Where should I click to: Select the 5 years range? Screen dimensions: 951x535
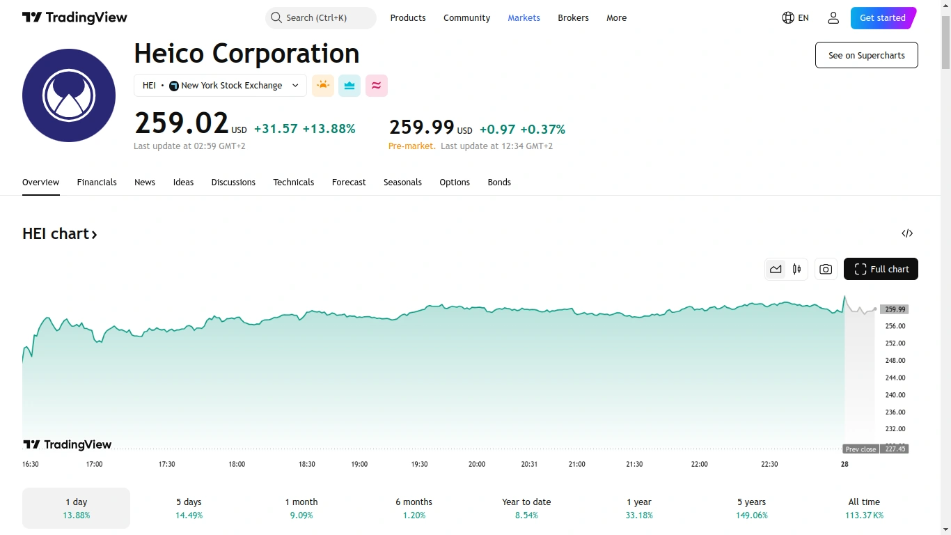[x=751, y=508]
